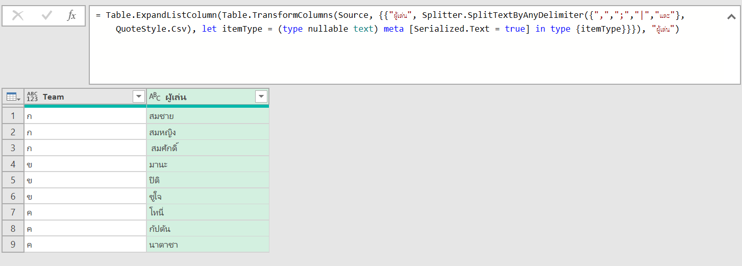Click the Team cell ข in row 4

[x=85, y=164]
